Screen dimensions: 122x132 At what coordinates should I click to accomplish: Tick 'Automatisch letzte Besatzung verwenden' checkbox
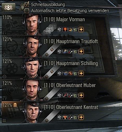point(27,11)
